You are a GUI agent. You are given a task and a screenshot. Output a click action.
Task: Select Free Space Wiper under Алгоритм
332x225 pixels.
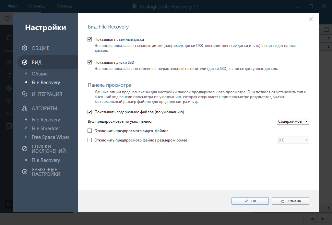pyautogui.click(x=50, y=137)
